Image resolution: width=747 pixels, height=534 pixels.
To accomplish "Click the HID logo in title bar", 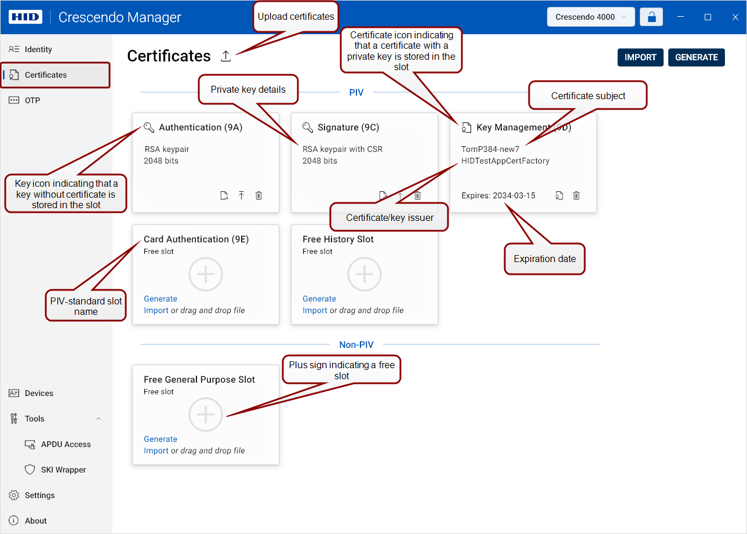I will tap(25, 17).
